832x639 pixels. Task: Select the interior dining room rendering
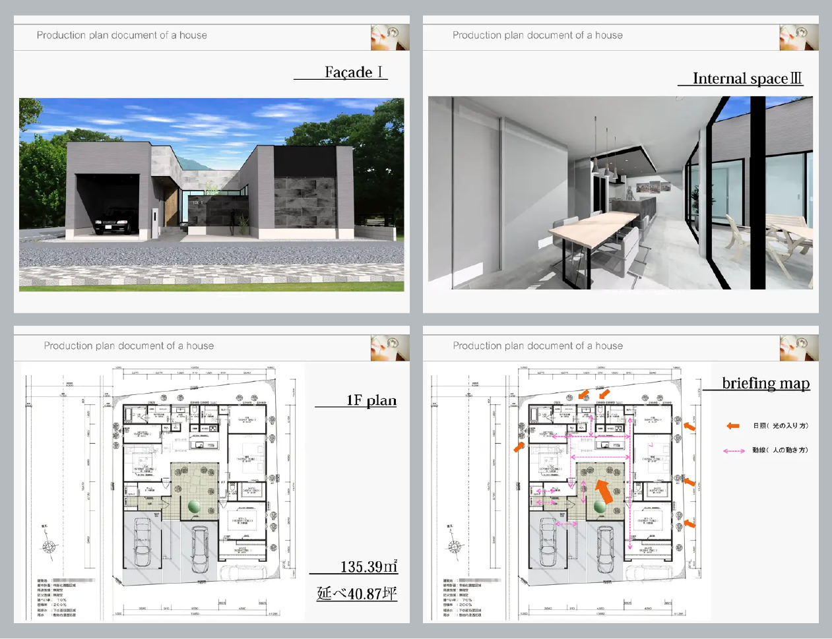620,193
